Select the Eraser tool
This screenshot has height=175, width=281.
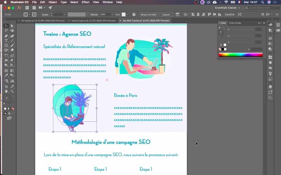pyautogui.click(x=12, y=50)
